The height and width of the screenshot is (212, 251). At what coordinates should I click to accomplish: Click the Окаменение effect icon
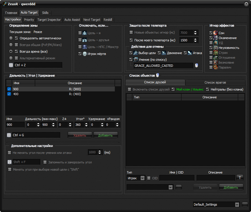click(215, 38)
